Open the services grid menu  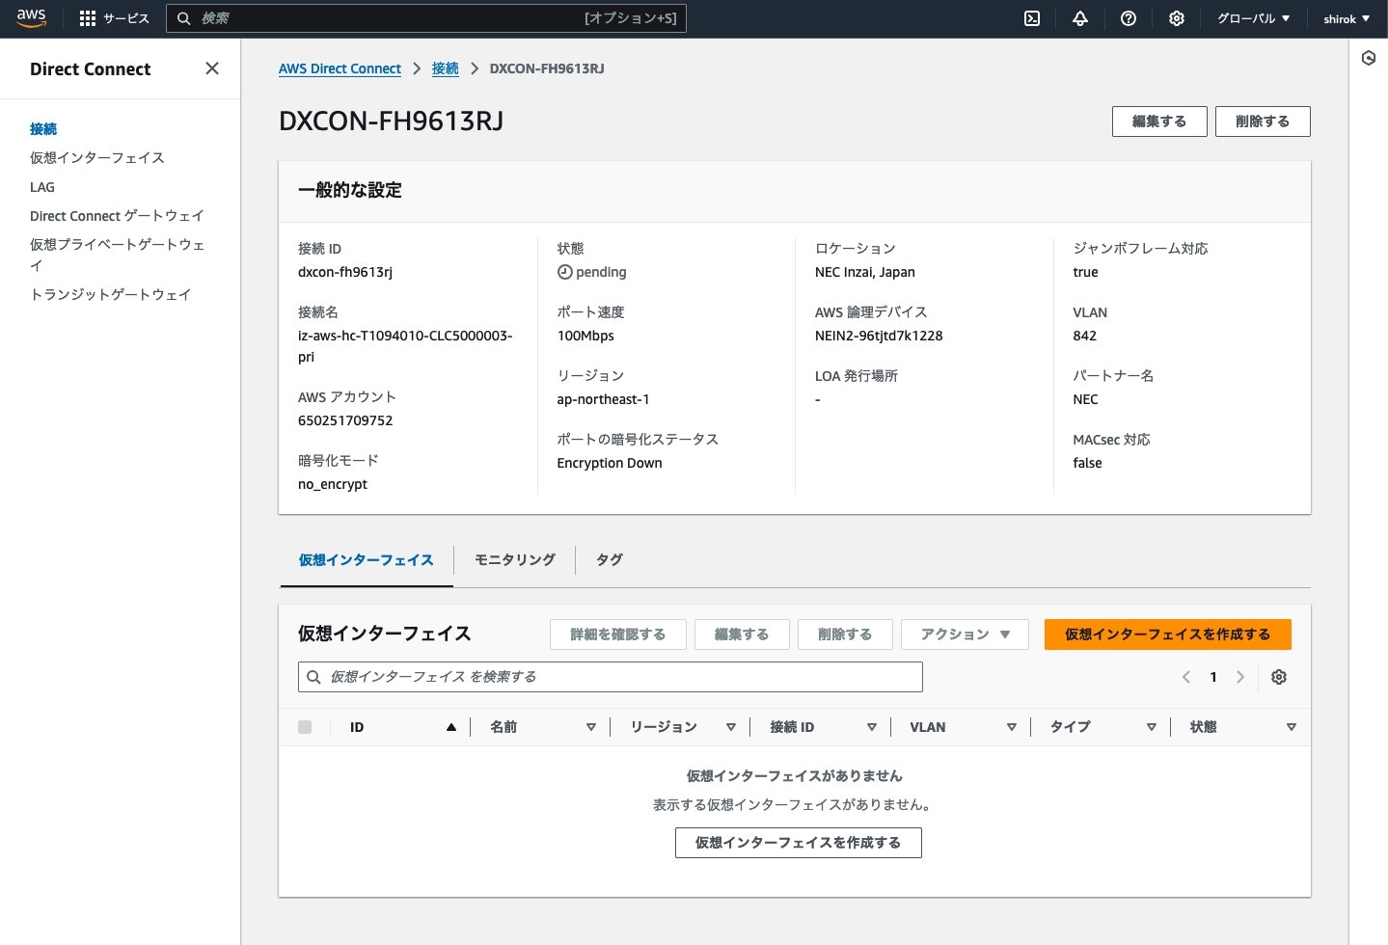88,18
